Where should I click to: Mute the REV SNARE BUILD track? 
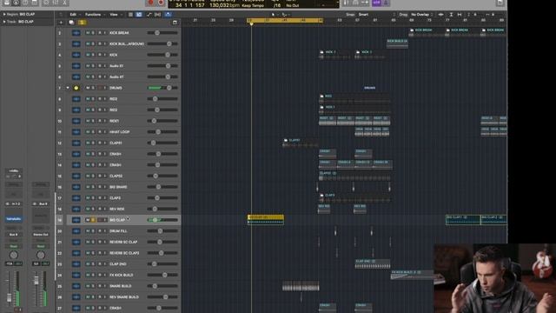[x=88, y=297]
